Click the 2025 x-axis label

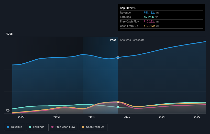127,117
